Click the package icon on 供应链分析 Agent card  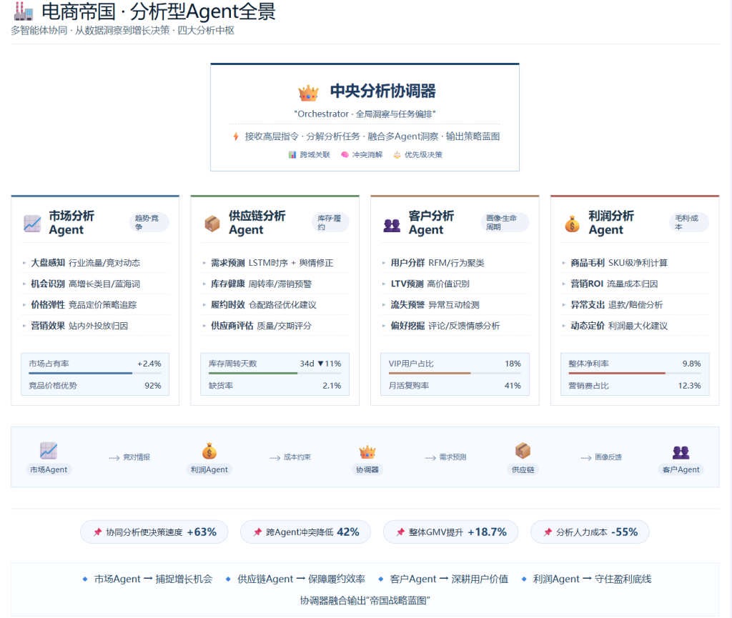click(x=211, y=222)
